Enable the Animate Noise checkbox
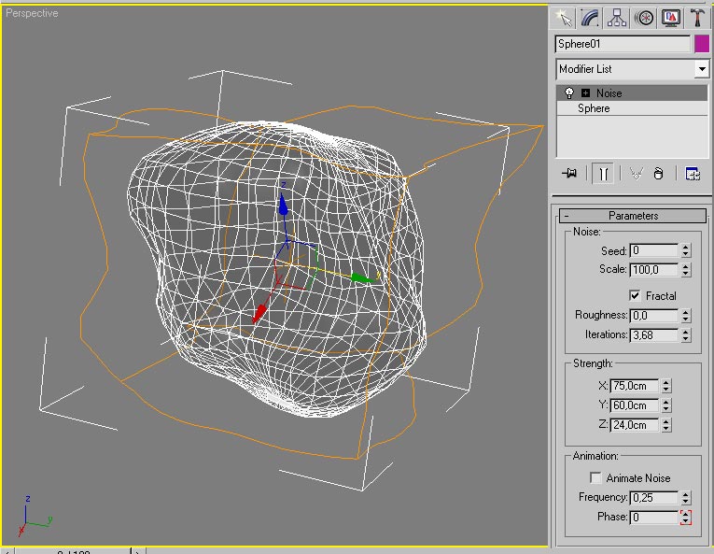714x554 pixels. click(x=596, y=478)
